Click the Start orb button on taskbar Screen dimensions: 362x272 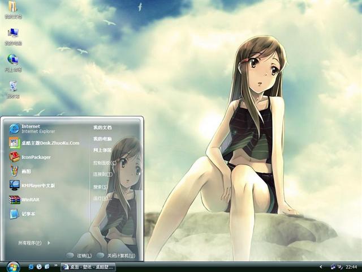point(11,266)
